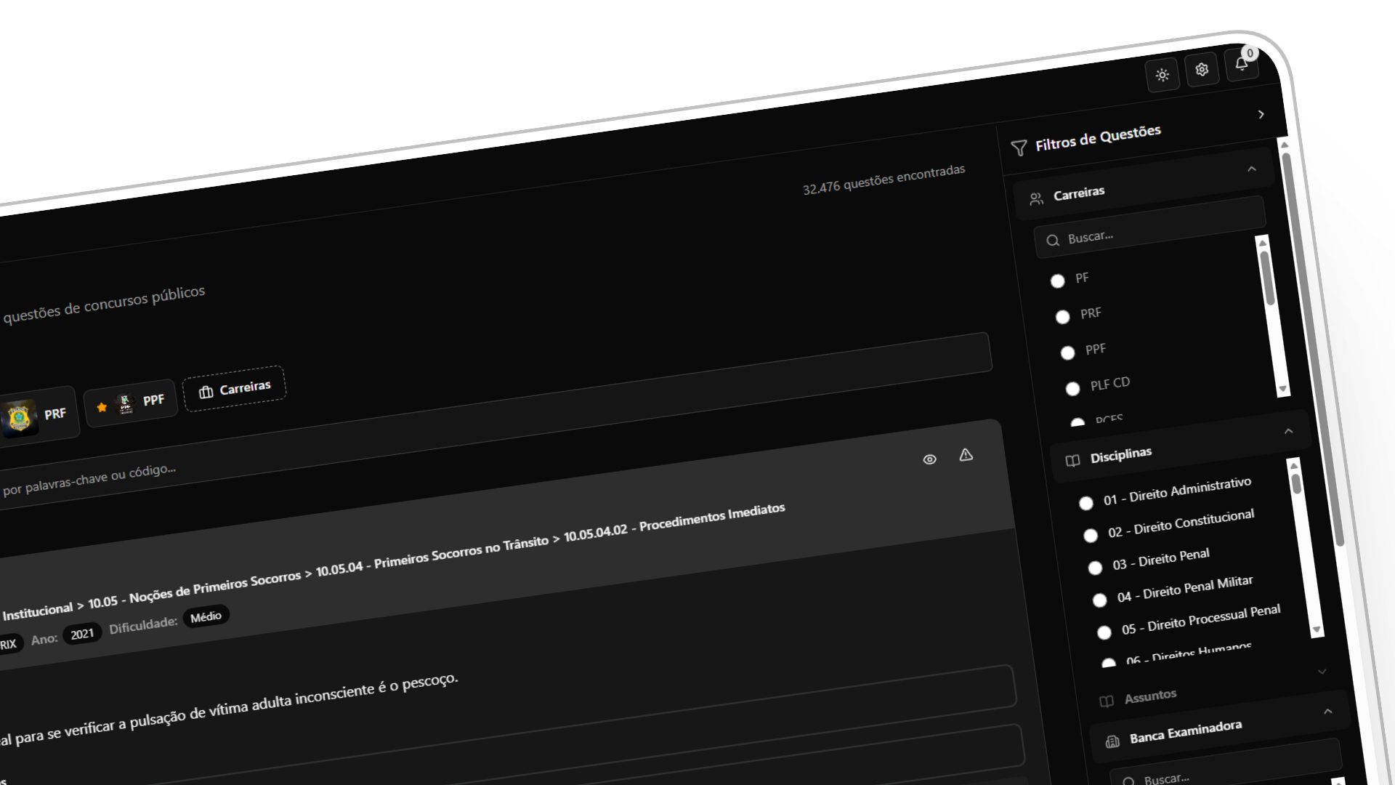Viewport: 1395px width, 785px height.
Task: Click the Disciplinas list scrollbar down arrow
Action: 1316,629
